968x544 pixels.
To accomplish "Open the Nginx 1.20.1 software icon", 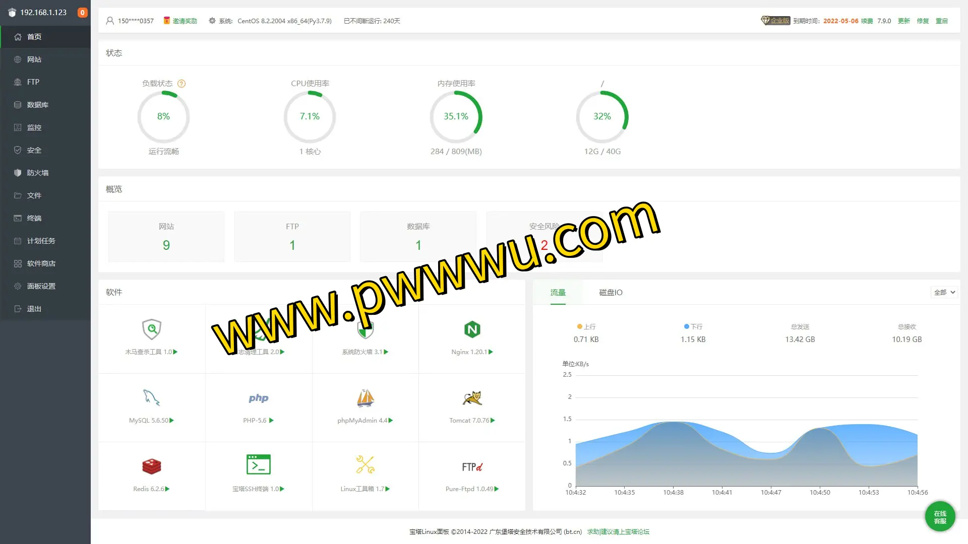I will (x=472, y=330).
